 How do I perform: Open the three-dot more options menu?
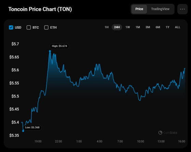click(x=182, y=9)
